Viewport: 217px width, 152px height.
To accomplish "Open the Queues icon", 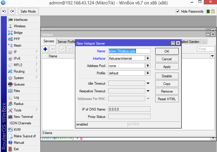I will point(10,84).
